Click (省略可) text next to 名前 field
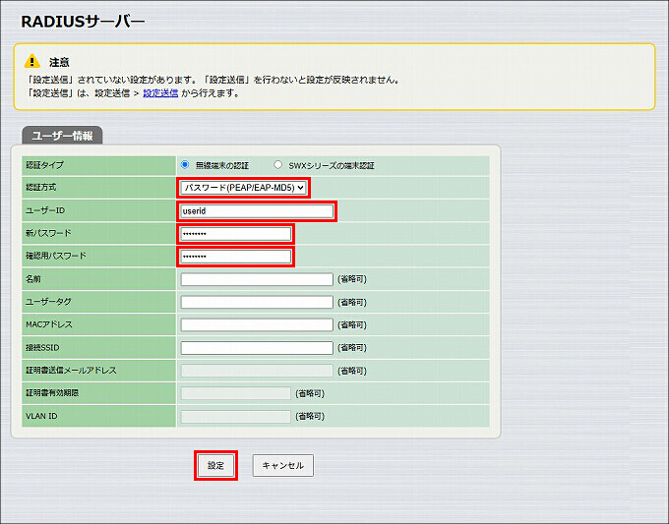 [352, 279]
